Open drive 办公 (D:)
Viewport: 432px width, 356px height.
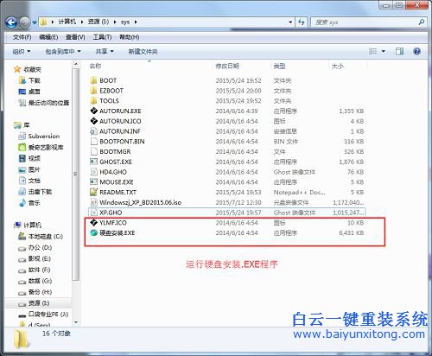tap(35, 247)
